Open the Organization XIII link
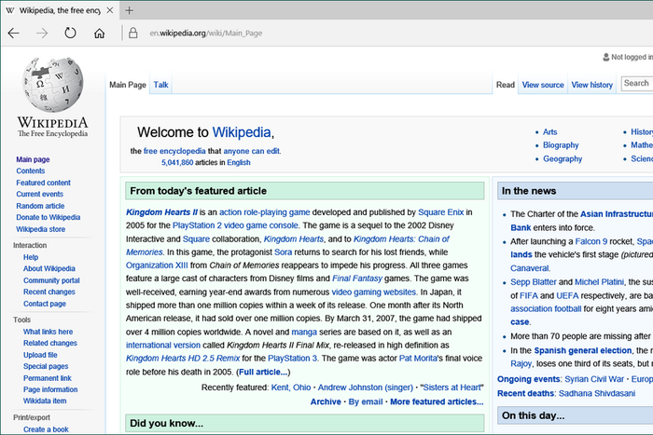 157,265
